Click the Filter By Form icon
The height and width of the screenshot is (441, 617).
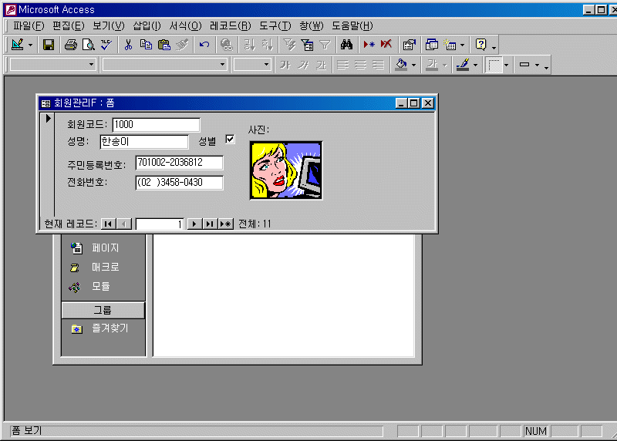pyautogui.click(x=307, y=45)
